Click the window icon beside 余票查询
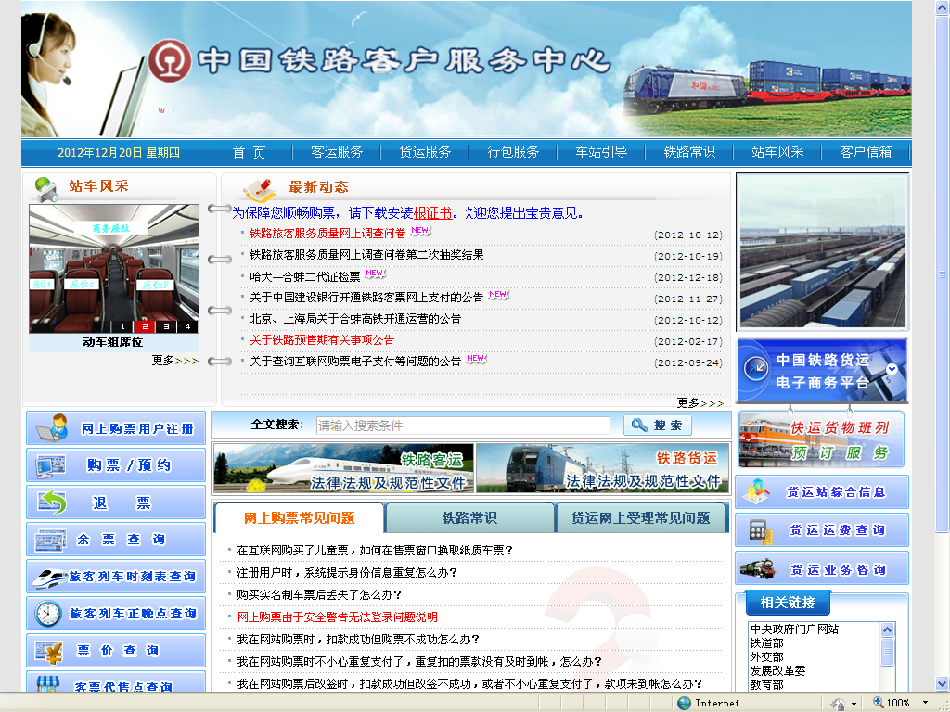 coord(51,540)
